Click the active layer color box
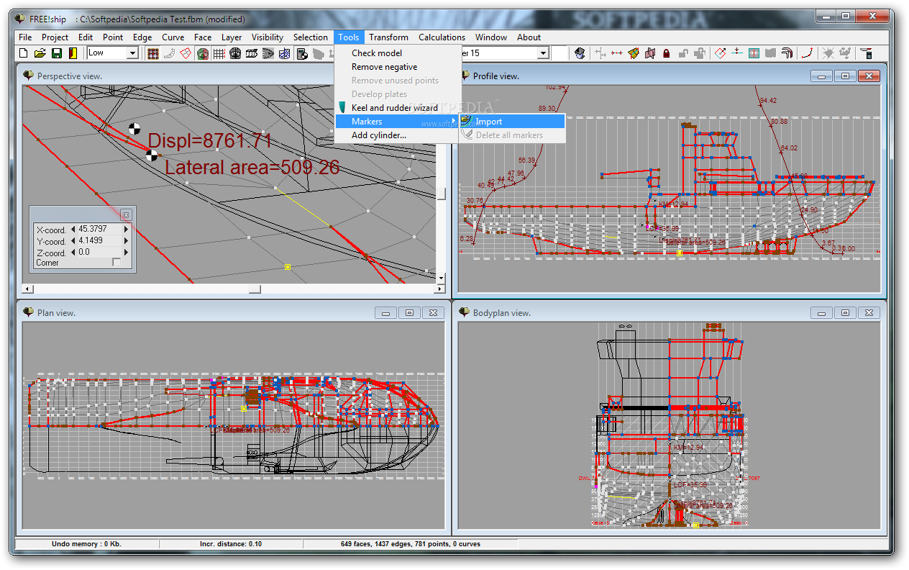This screenshot has width=909, height=570. click(x=559, y=53)
